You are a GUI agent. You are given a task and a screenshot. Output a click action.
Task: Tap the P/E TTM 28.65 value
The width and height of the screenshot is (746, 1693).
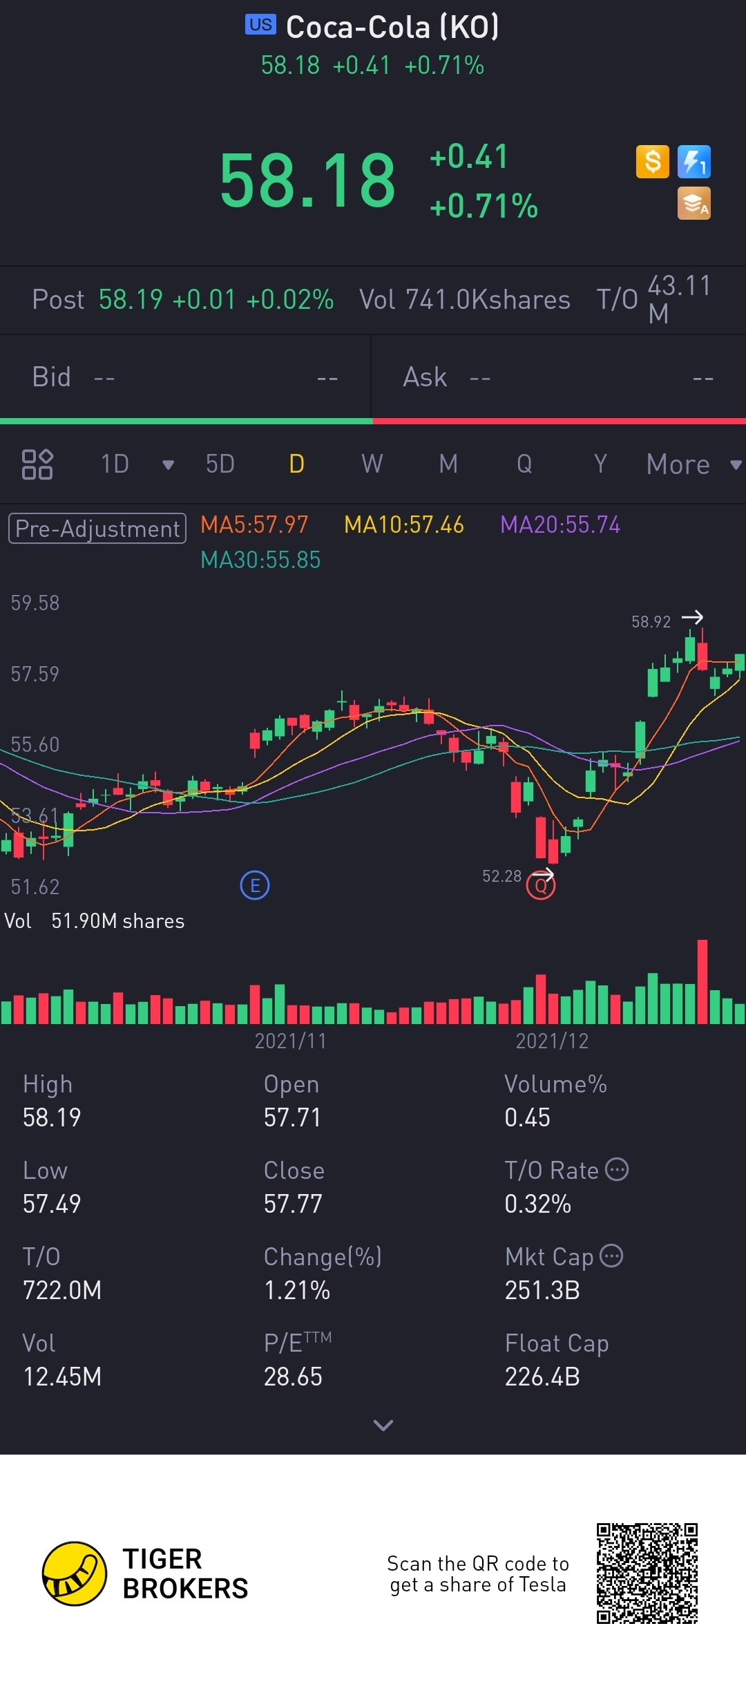(x=293, y=1377)
